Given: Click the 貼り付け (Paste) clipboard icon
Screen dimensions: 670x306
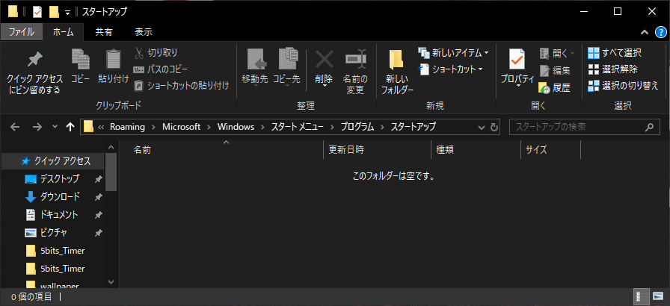Looking at the screenshot, I should [x=113, y=59].
